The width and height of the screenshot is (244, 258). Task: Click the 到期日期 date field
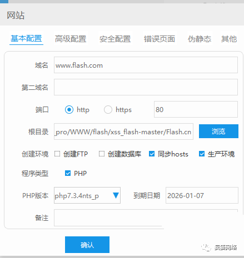click(x=202, y=195)
